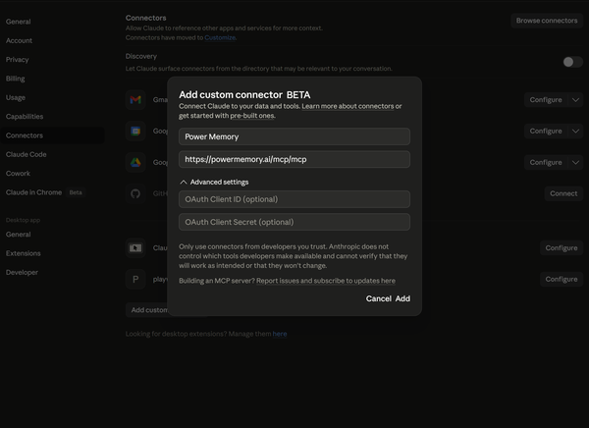589x428 pixels.
Task: Click the Add custom connector button behind dialog
Action: 148,310
